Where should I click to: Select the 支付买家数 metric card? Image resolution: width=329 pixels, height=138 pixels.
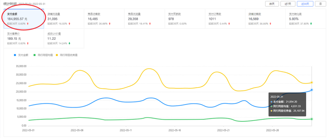pos(185,19)
